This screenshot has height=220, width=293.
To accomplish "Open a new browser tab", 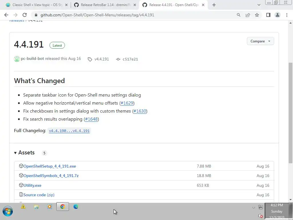I will point(214,5).
